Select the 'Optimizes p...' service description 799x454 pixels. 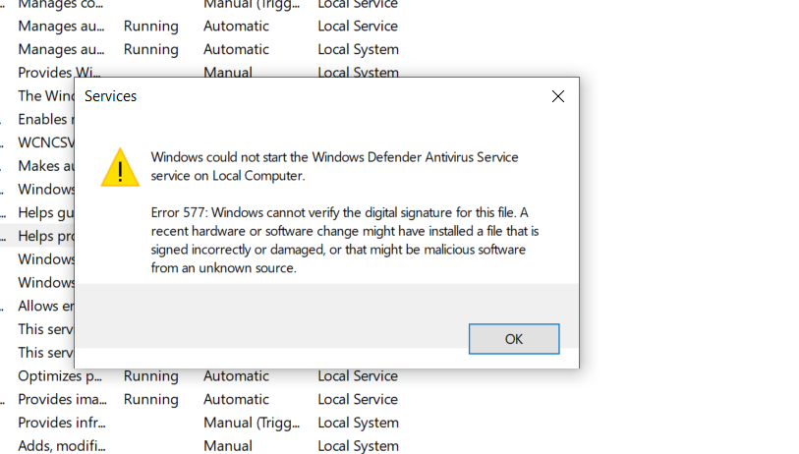click(60, 376)
